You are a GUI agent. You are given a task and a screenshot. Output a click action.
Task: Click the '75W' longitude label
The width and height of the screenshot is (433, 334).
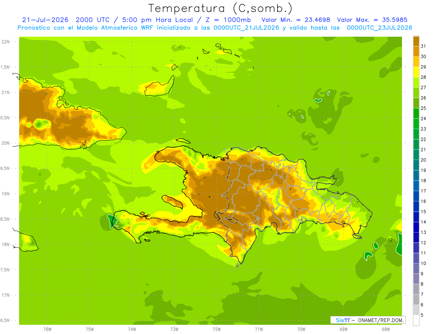click(x=90, y=329)
